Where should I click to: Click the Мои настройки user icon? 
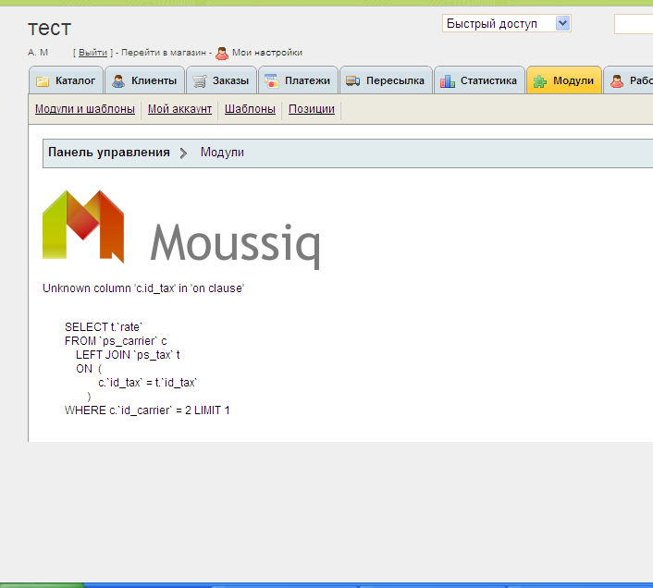click(222, 54)
